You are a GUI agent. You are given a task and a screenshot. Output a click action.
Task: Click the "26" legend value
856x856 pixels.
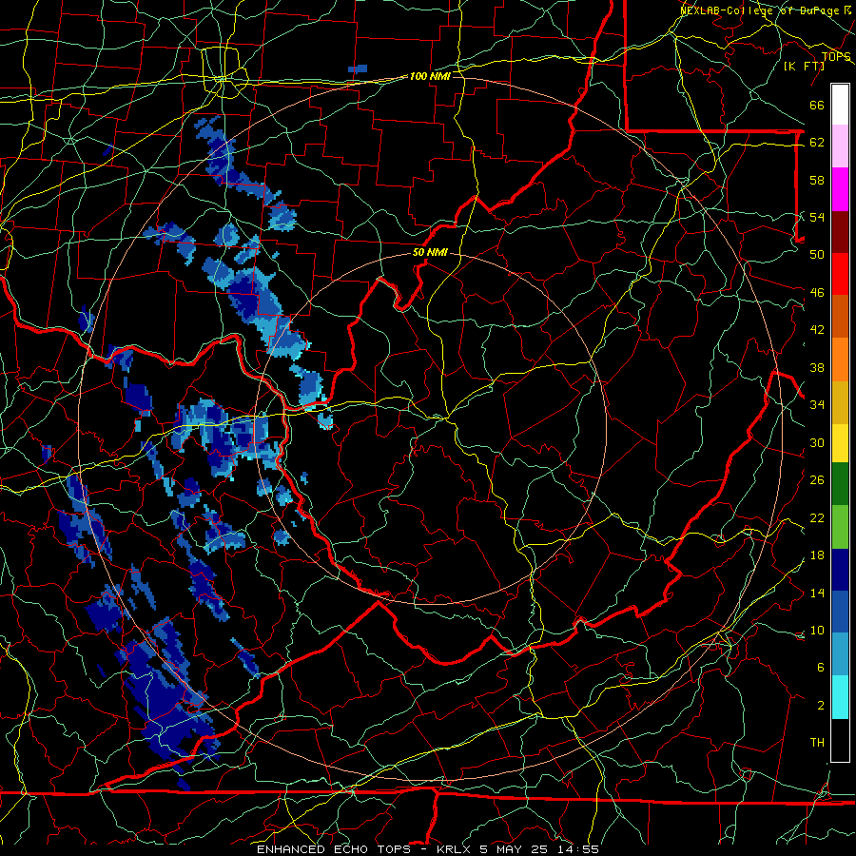[817, 480]
